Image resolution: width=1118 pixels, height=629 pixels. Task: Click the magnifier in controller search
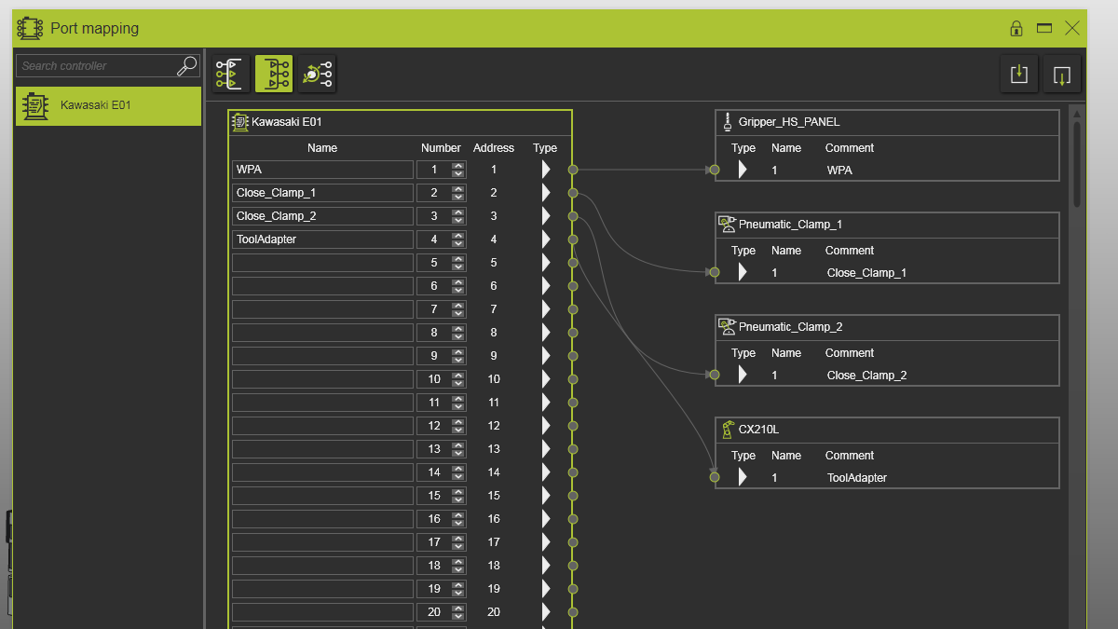[x=187, y=65]
